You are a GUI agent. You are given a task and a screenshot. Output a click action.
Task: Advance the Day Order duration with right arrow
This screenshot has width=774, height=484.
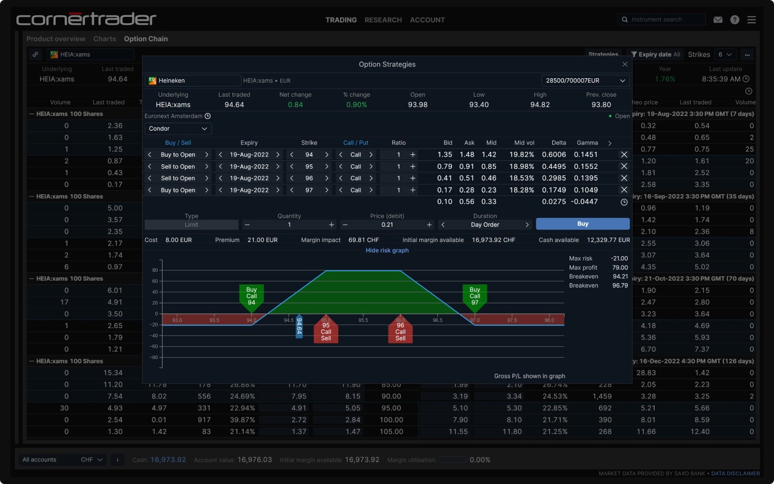pyautogui.click(x=527, y=225)
